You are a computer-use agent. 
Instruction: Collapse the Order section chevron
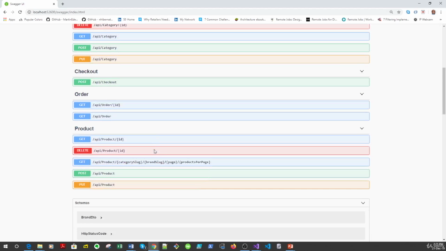[x=362, y=94]
